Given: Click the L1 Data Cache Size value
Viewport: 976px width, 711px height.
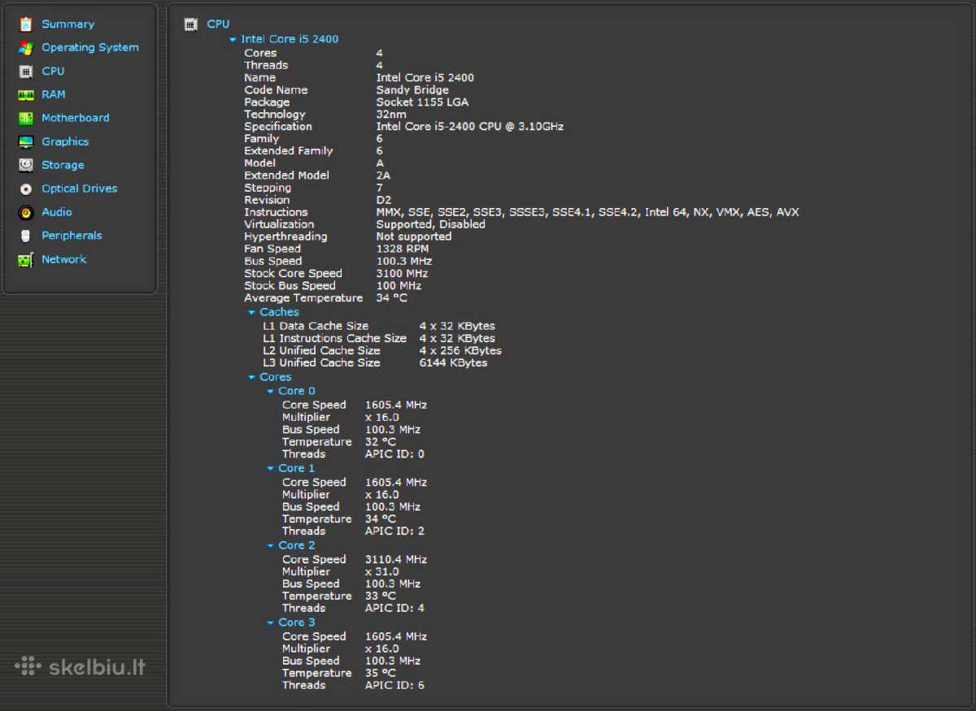Looking at the screenshot, I should click(x=457, y=327).
